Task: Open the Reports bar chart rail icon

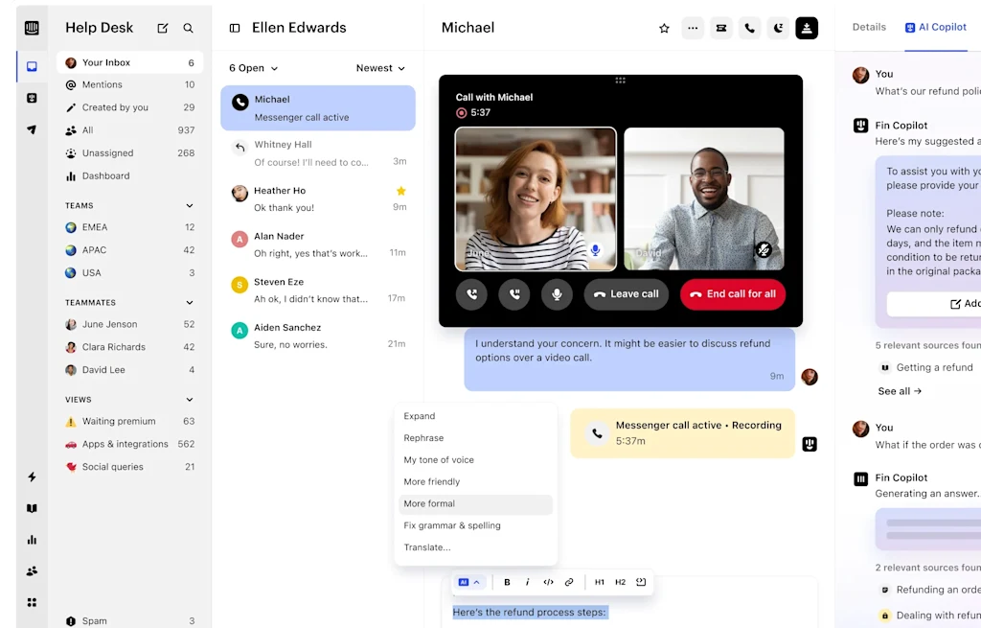Action: [32, 540]
